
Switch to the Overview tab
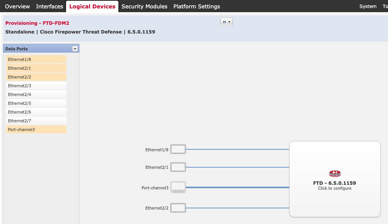pos(17,6)
